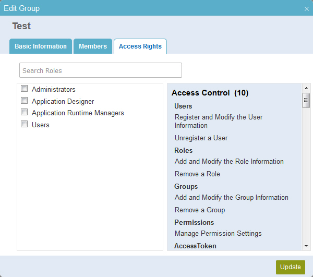Viewport: 313px width, 277px height.
Task: Click Manage Permission Settings item
Action: [x=218, y=234]
